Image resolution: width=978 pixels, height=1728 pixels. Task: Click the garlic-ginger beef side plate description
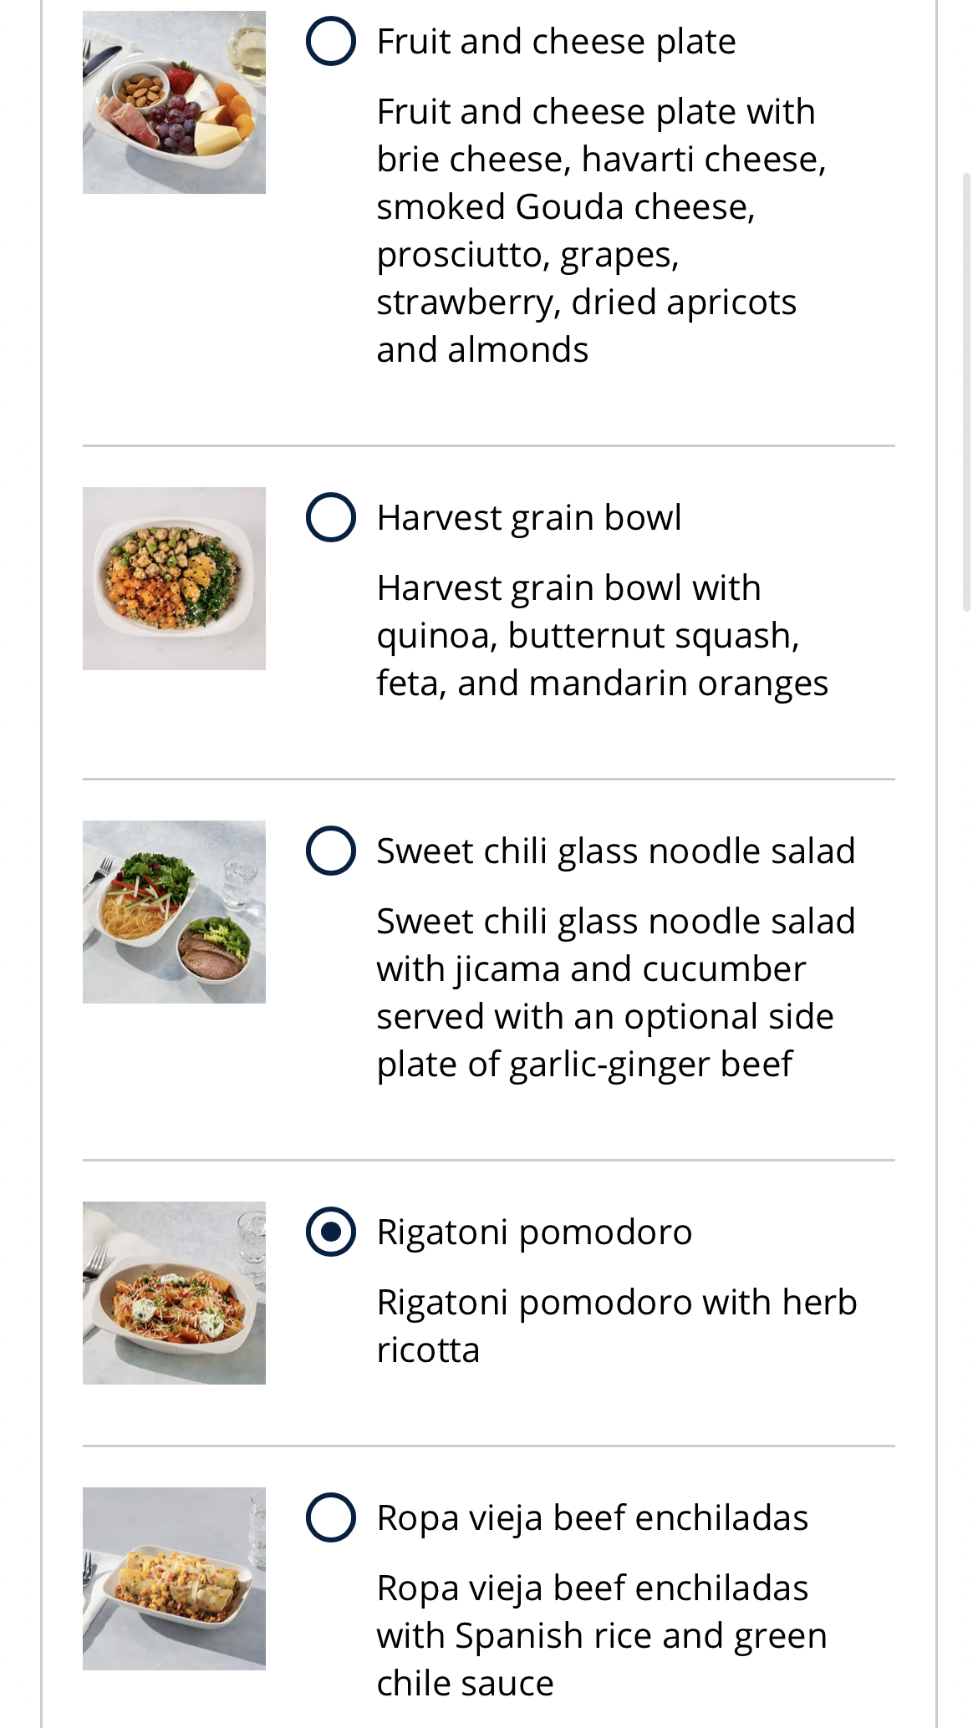(615, 993)
